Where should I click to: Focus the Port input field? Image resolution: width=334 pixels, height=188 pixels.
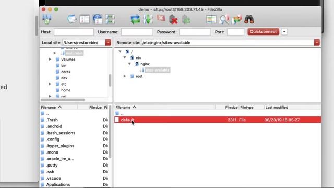[235, 32]
